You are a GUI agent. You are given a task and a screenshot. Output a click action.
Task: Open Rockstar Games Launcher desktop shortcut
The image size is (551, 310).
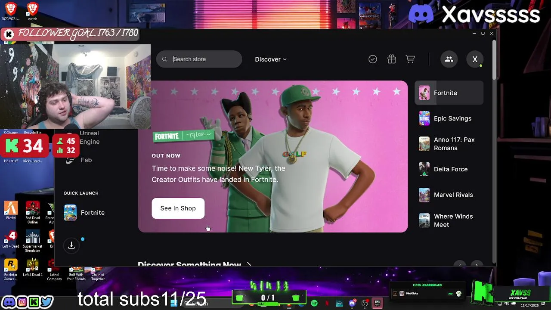tap(11, 270)
